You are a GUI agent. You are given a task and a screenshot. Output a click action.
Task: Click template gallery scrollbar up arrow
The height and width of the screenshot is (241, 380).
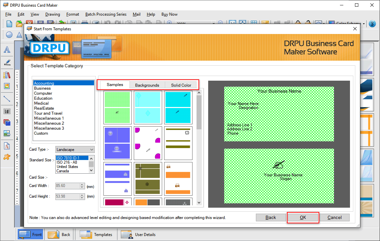(199, 93)
